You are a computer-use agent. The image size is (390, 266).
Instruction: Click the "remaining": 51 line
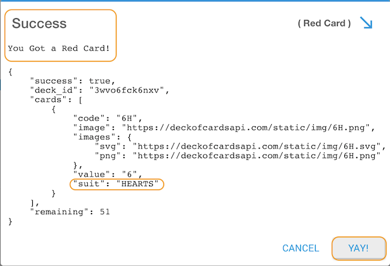(x=69, y=212)
